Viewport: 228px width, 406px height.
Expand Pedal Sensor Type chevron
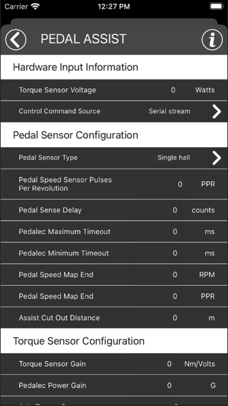(x=216, y=157)
